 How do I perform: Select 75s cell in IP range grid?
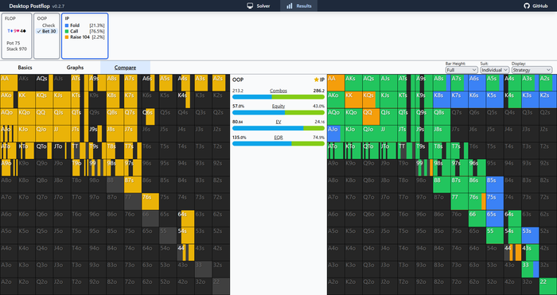click(495, 202)
